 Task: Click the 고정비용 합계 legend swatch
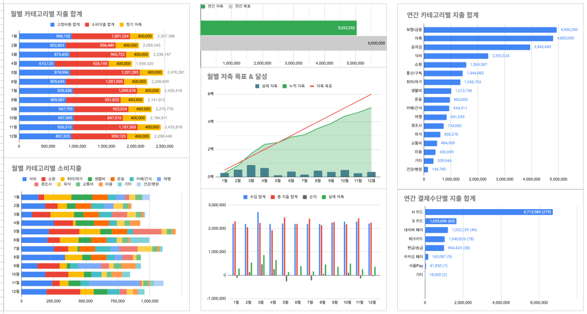53,25
